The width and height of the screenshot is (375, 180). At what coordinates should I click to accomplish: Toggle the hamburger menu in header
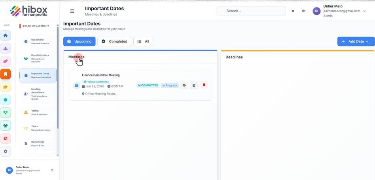click(72, 11)
